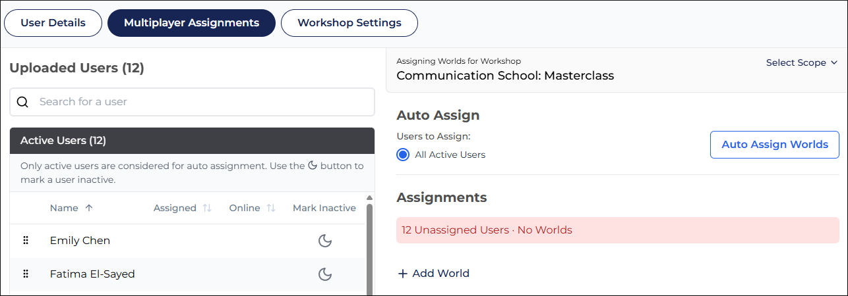Click the plus icon for Add World
The height and width of the screenshot is (296, 848).
403,274
